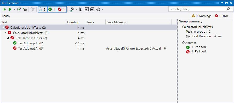Click the Group Summary heading
The height and width of the screenshot is (103, 234).
190,21
